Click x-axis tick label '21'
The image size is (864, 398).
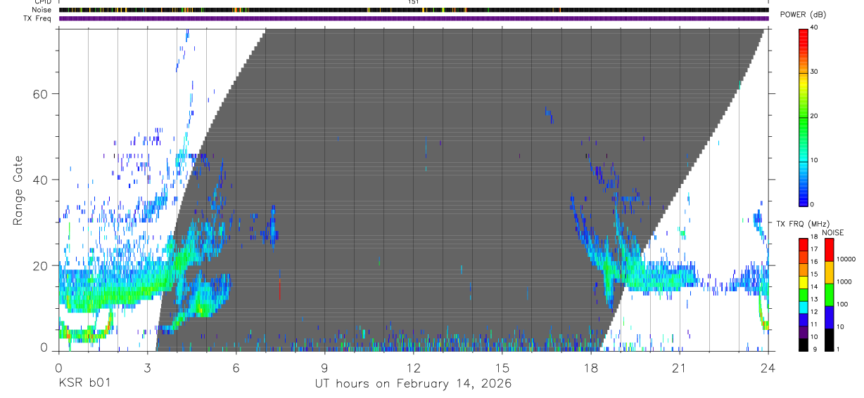coord(679,367)
